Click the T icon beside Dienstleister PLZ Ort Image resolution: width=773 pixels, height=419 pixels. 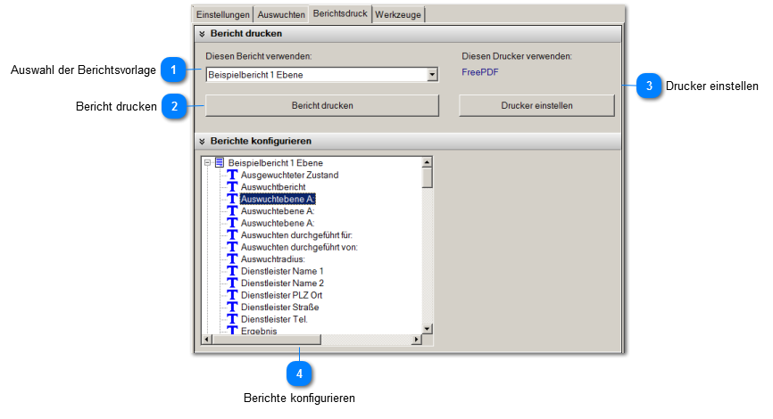pyautogui.click(x=233, y=295)
